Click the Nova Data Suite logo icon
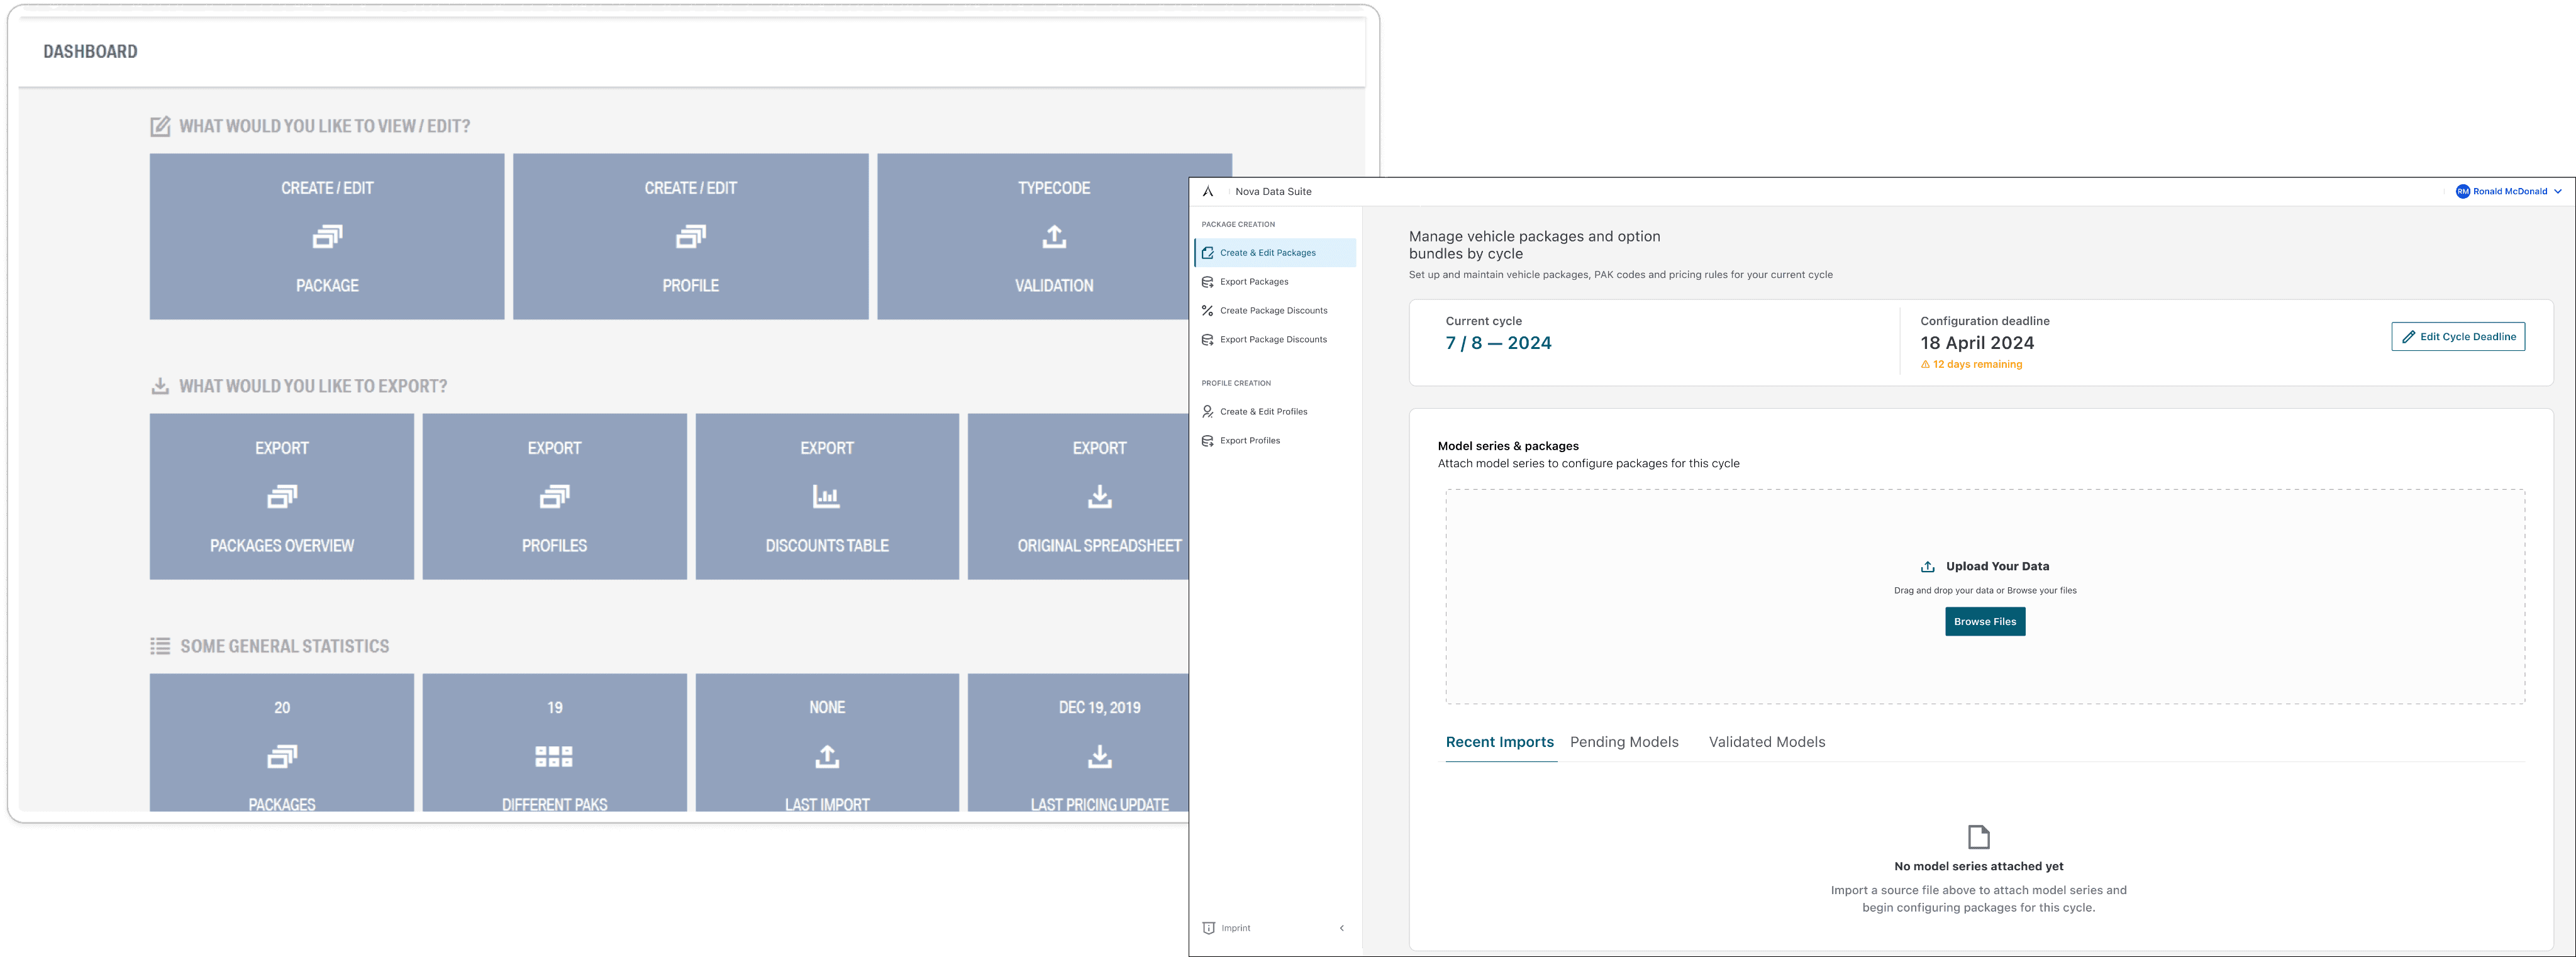 point(1208,191)
